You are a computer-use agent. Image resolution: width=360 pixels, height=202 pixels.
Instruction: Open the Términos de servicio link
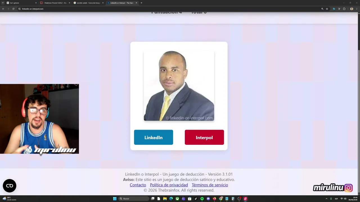(210, 185)
